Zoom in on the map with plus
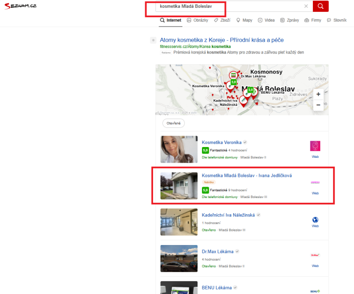Image resolution: width=354 pixels, height=294 pixels. [318, 94]
